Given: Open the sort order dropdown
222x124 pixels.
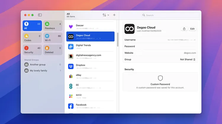Looking at the screenshot, I should click(106, 15).
